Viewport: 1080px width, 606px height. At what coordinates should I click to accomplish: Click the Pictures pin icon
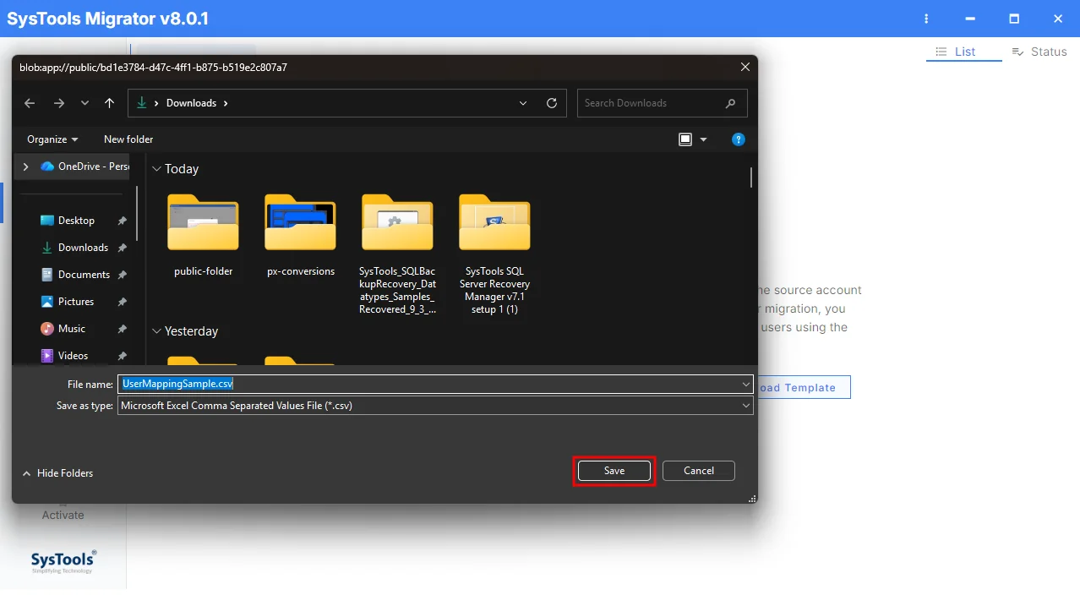(122, 302)
